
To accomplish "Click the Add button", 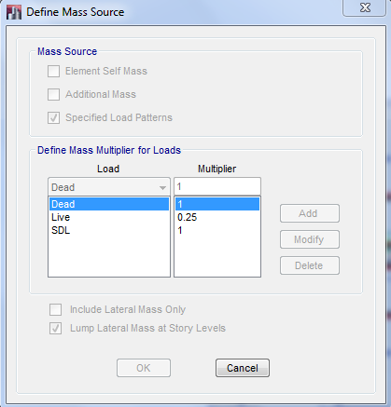I will pyautogui.click(x=310, y=213).
